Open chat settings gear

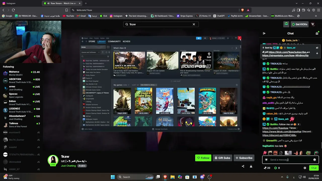pyautogui.click(x=305, y=168)
